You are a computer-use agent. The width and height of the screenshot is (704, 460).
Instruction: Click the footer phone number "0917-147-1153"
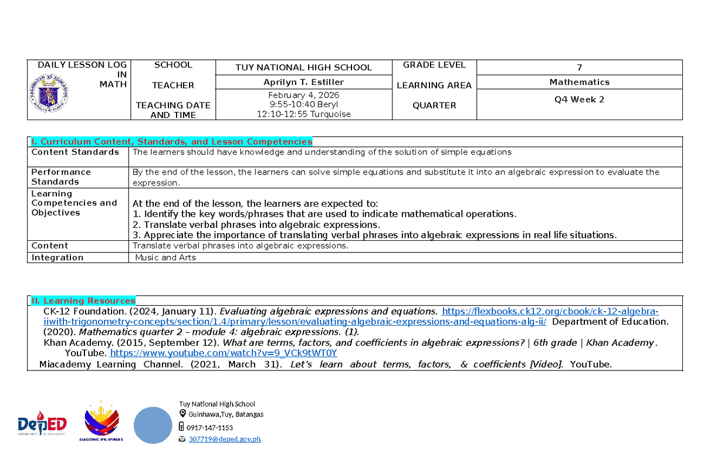click(x=210, y=428)
